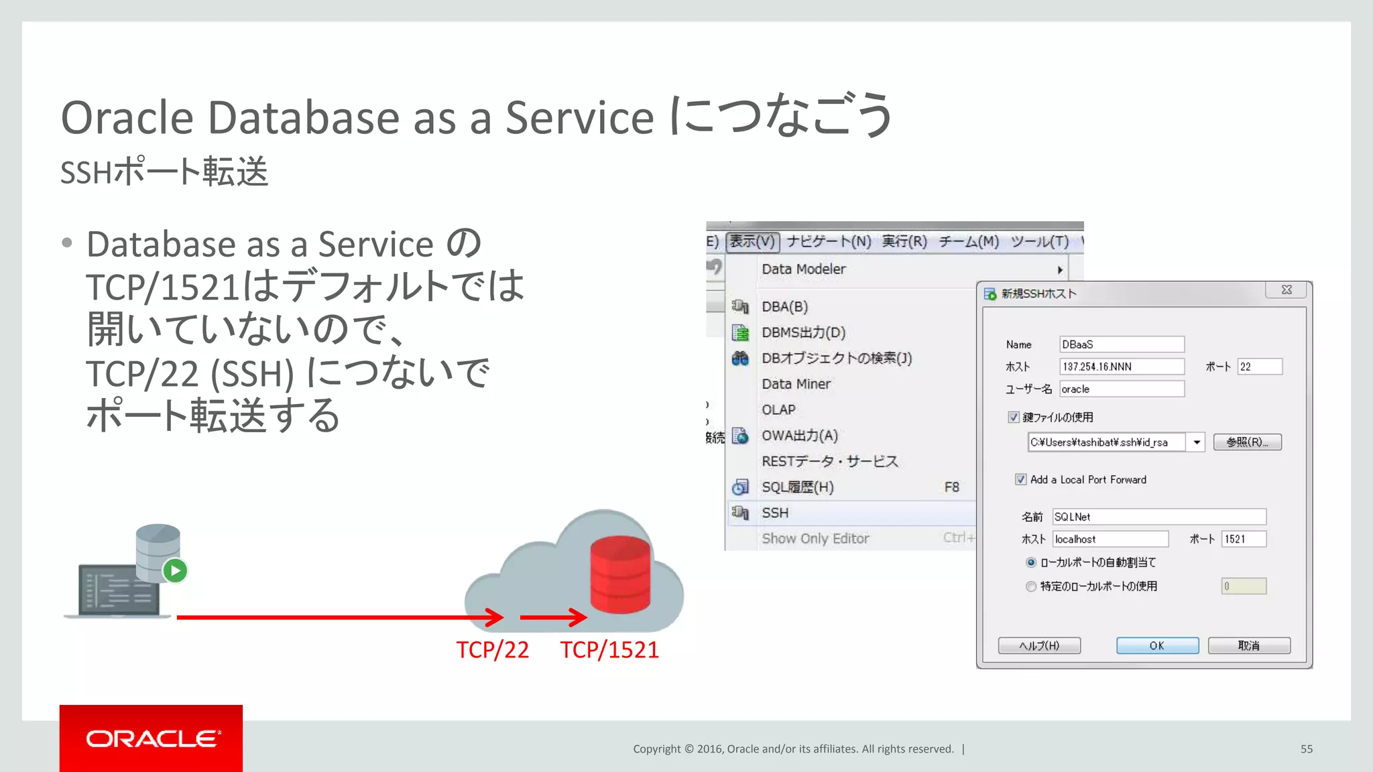
Task: Open the チーム(M) menu
Action: pos(969,241)
